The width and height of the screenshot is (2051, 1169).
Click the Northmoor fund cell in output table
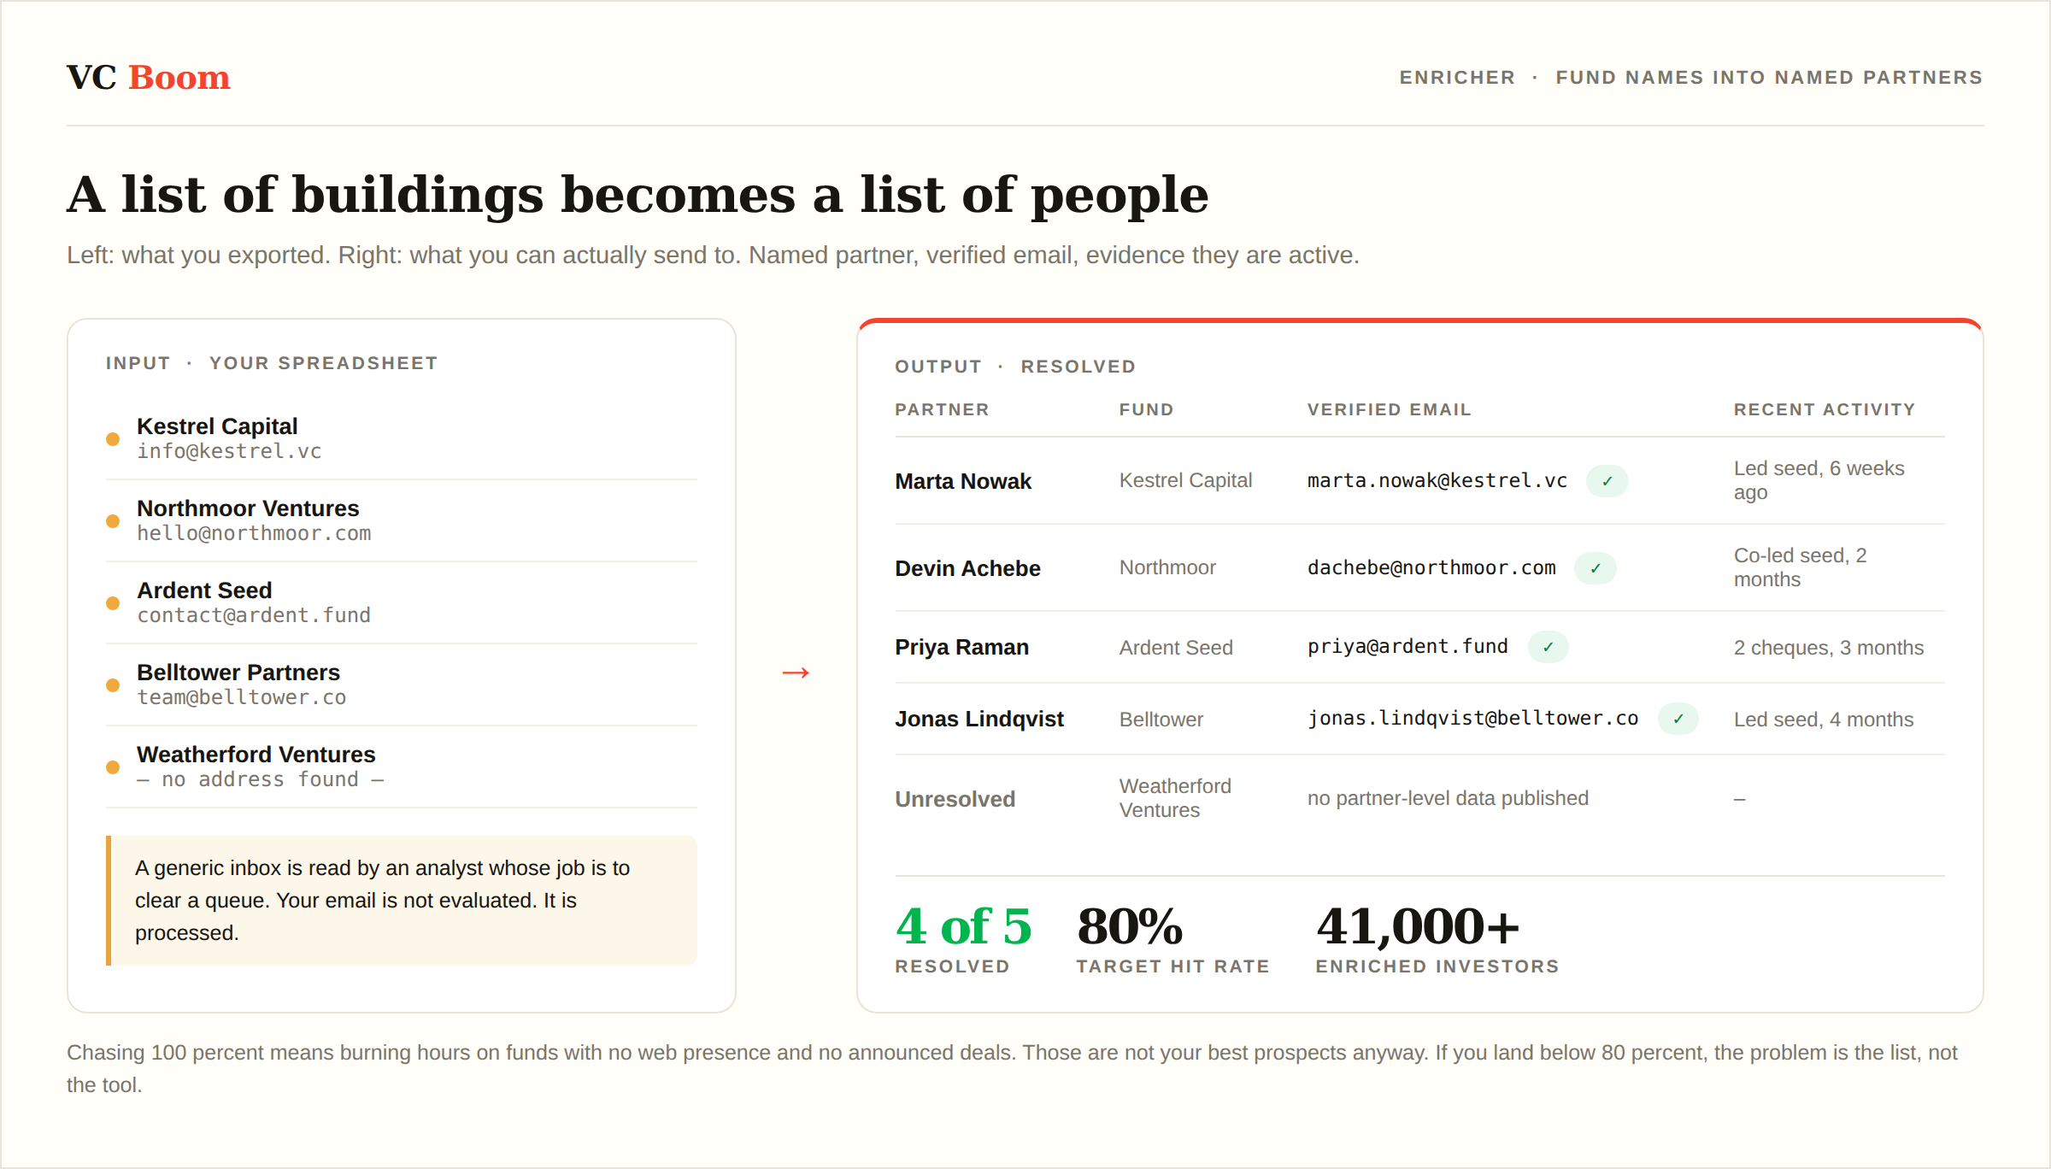[x=1167, y=567]
